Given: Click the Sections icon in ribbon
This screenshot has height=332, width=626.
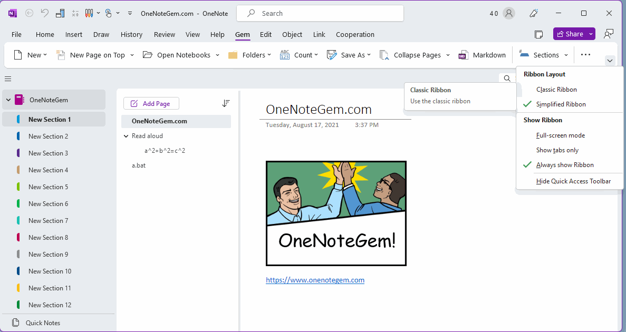Looking at the screenshot, I should (524, 54).
